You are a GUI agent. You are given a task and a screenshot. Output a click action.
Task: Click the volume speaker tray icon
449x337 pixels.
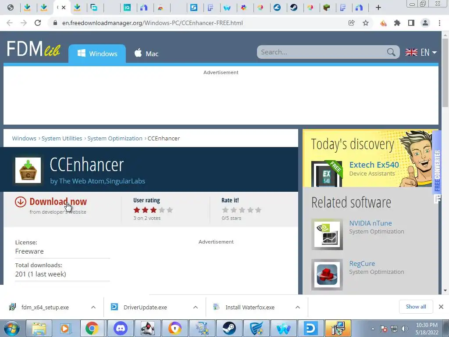pos(405,329)
